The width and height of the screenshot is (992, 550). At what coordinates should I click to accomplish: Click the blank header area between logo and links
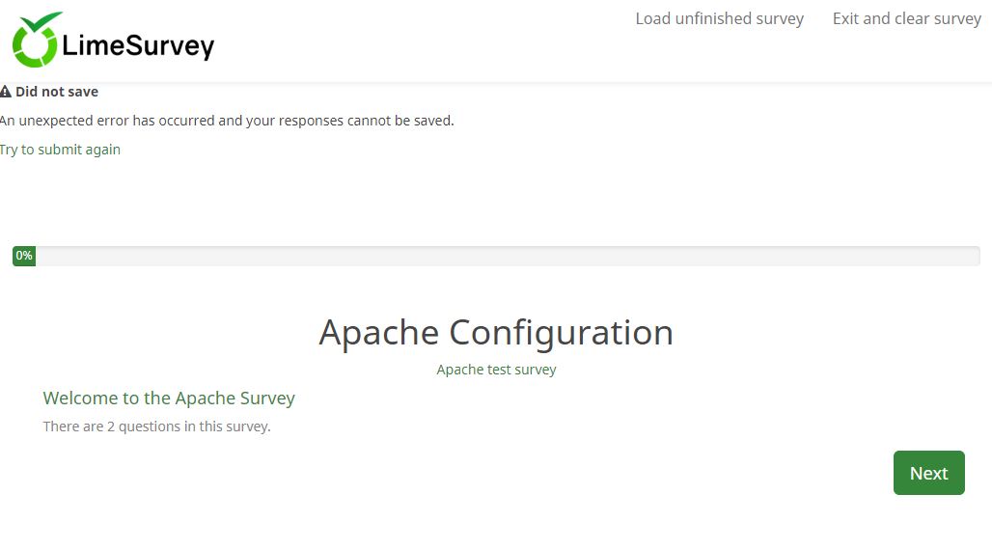[425, 43]
